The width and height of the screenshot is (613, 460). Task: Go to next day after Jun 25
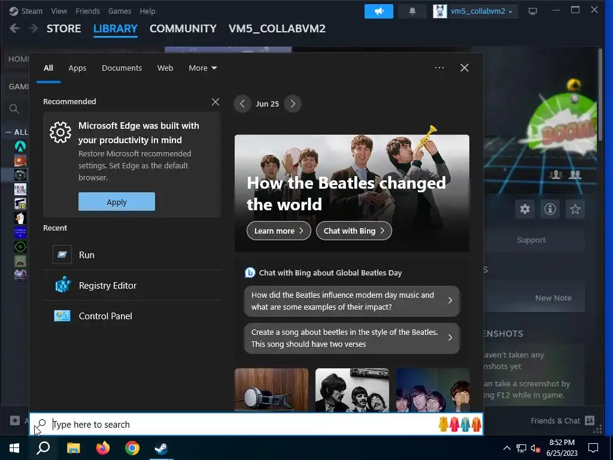(293, 104)
